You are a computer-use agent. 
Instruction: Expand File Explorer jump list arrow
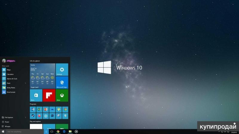(x=25, y=117)
